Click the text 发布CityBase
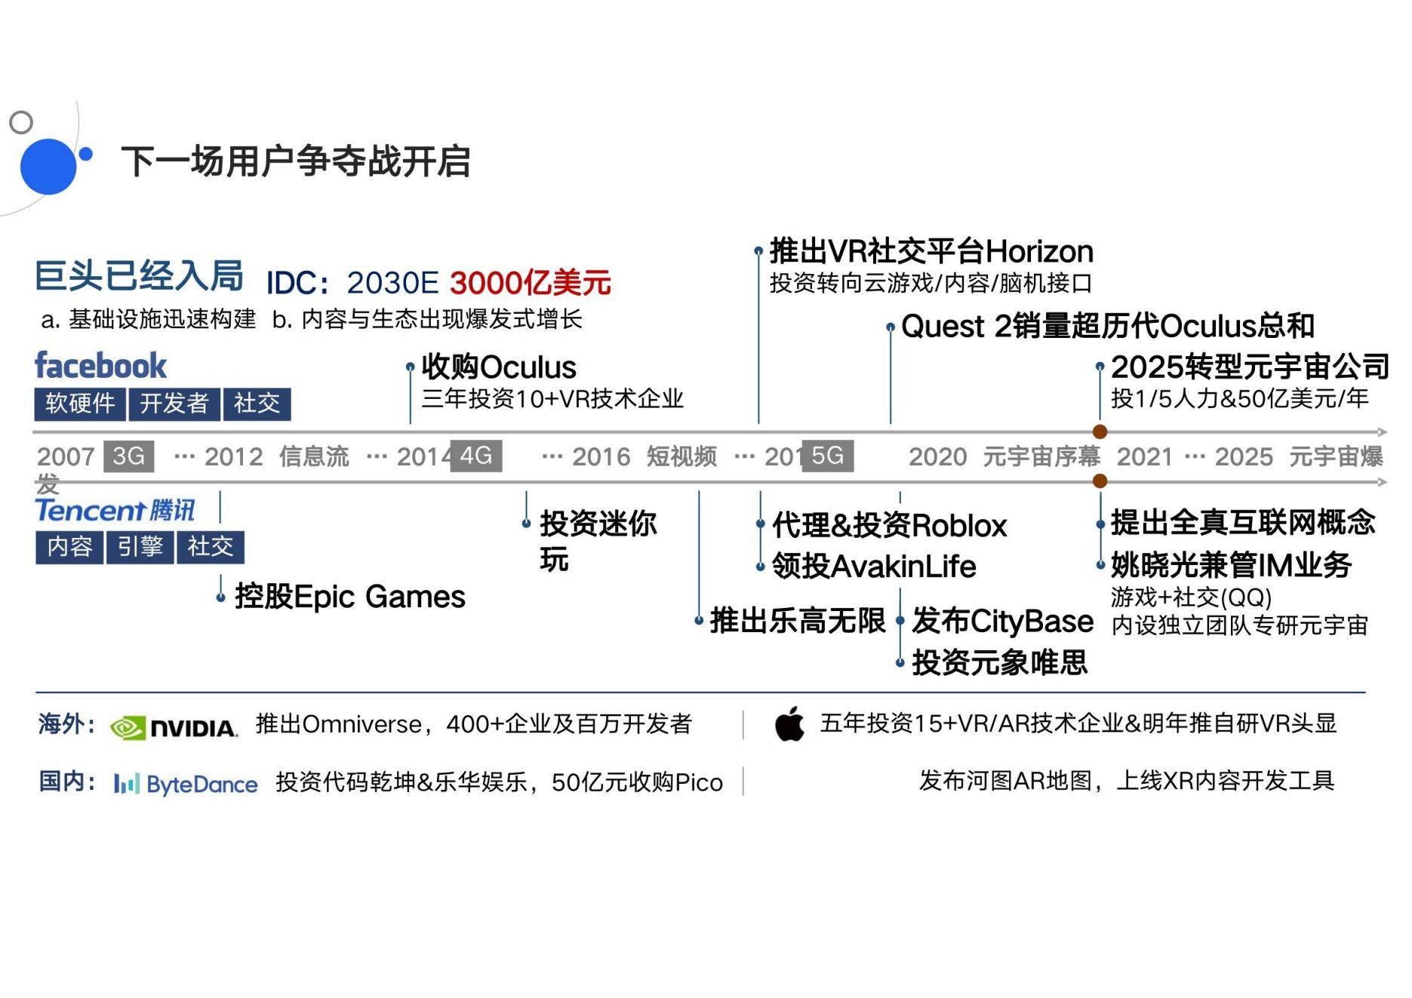Viewport: 1412px width, 998px height. (x=1003, y=621)
